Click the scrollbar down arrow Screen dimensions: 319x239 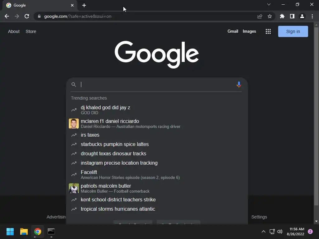(316, 221)
